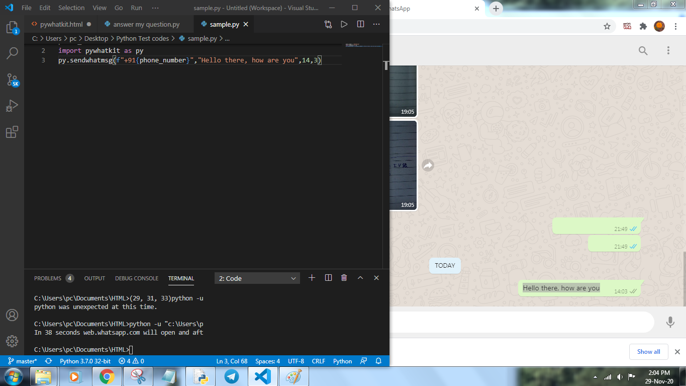Click Python Test codes breadcrumb

[143, 38]
